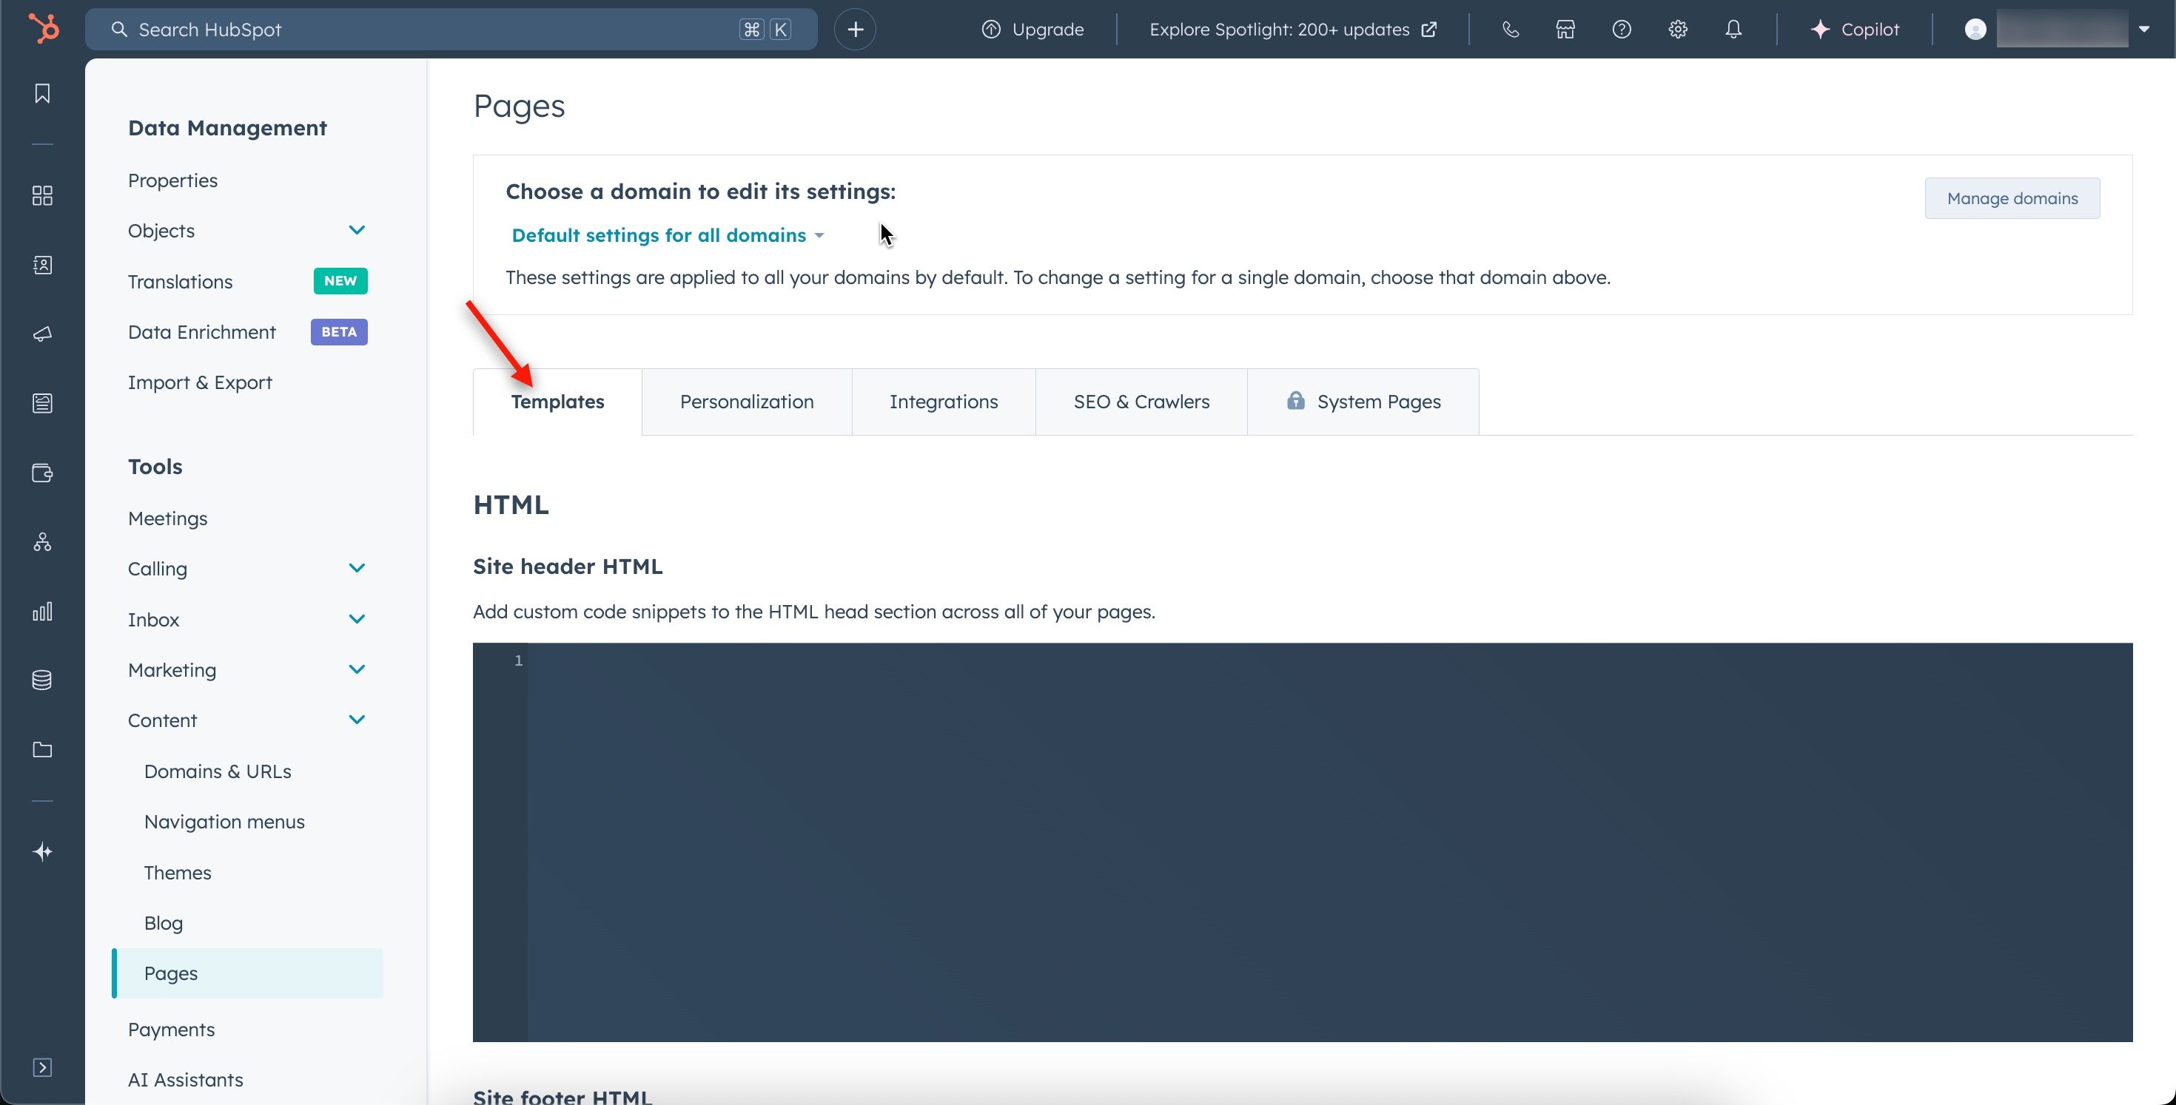This screenshot has width=2176, height=1105.
Task: Expand the left navigation rail arrow icon
Action: pos(42,1068)
